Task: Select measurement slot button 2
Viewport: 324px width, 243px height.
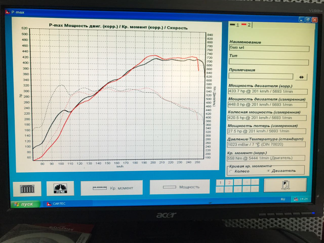Action: [x=229, y=182]
